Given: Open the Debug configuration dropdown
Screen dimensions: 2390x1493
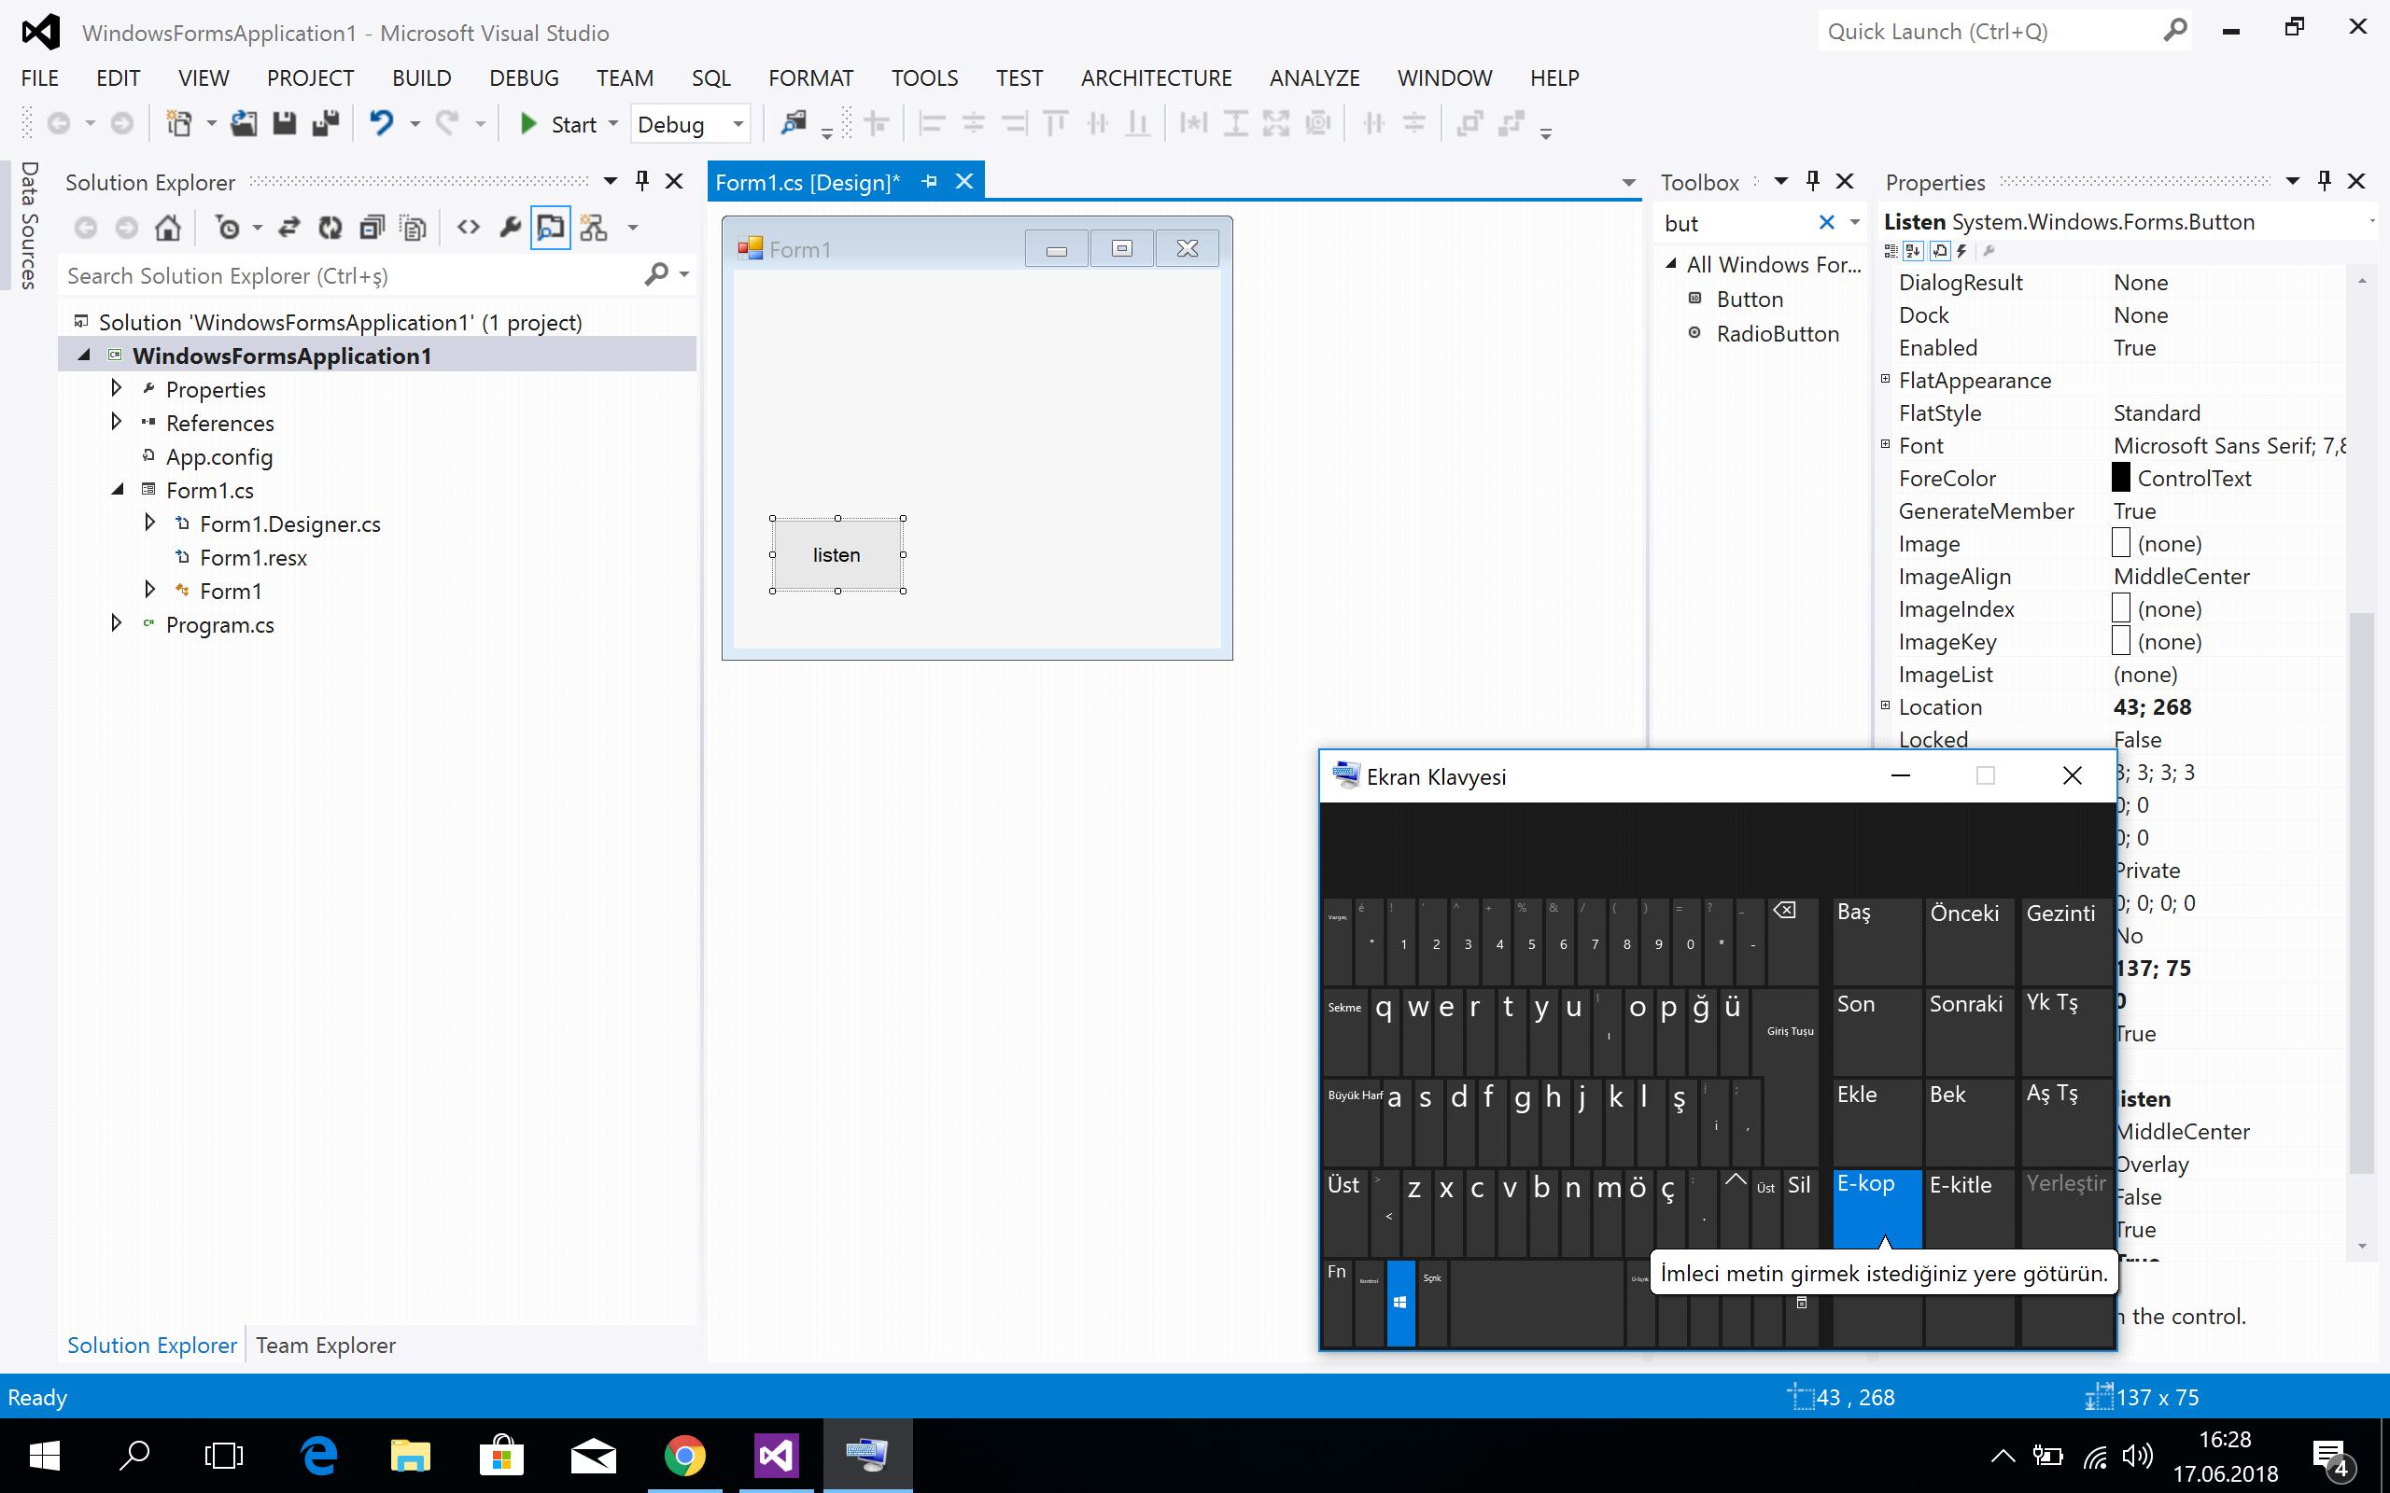Looking at the screenshot, I should coord(738,124).
